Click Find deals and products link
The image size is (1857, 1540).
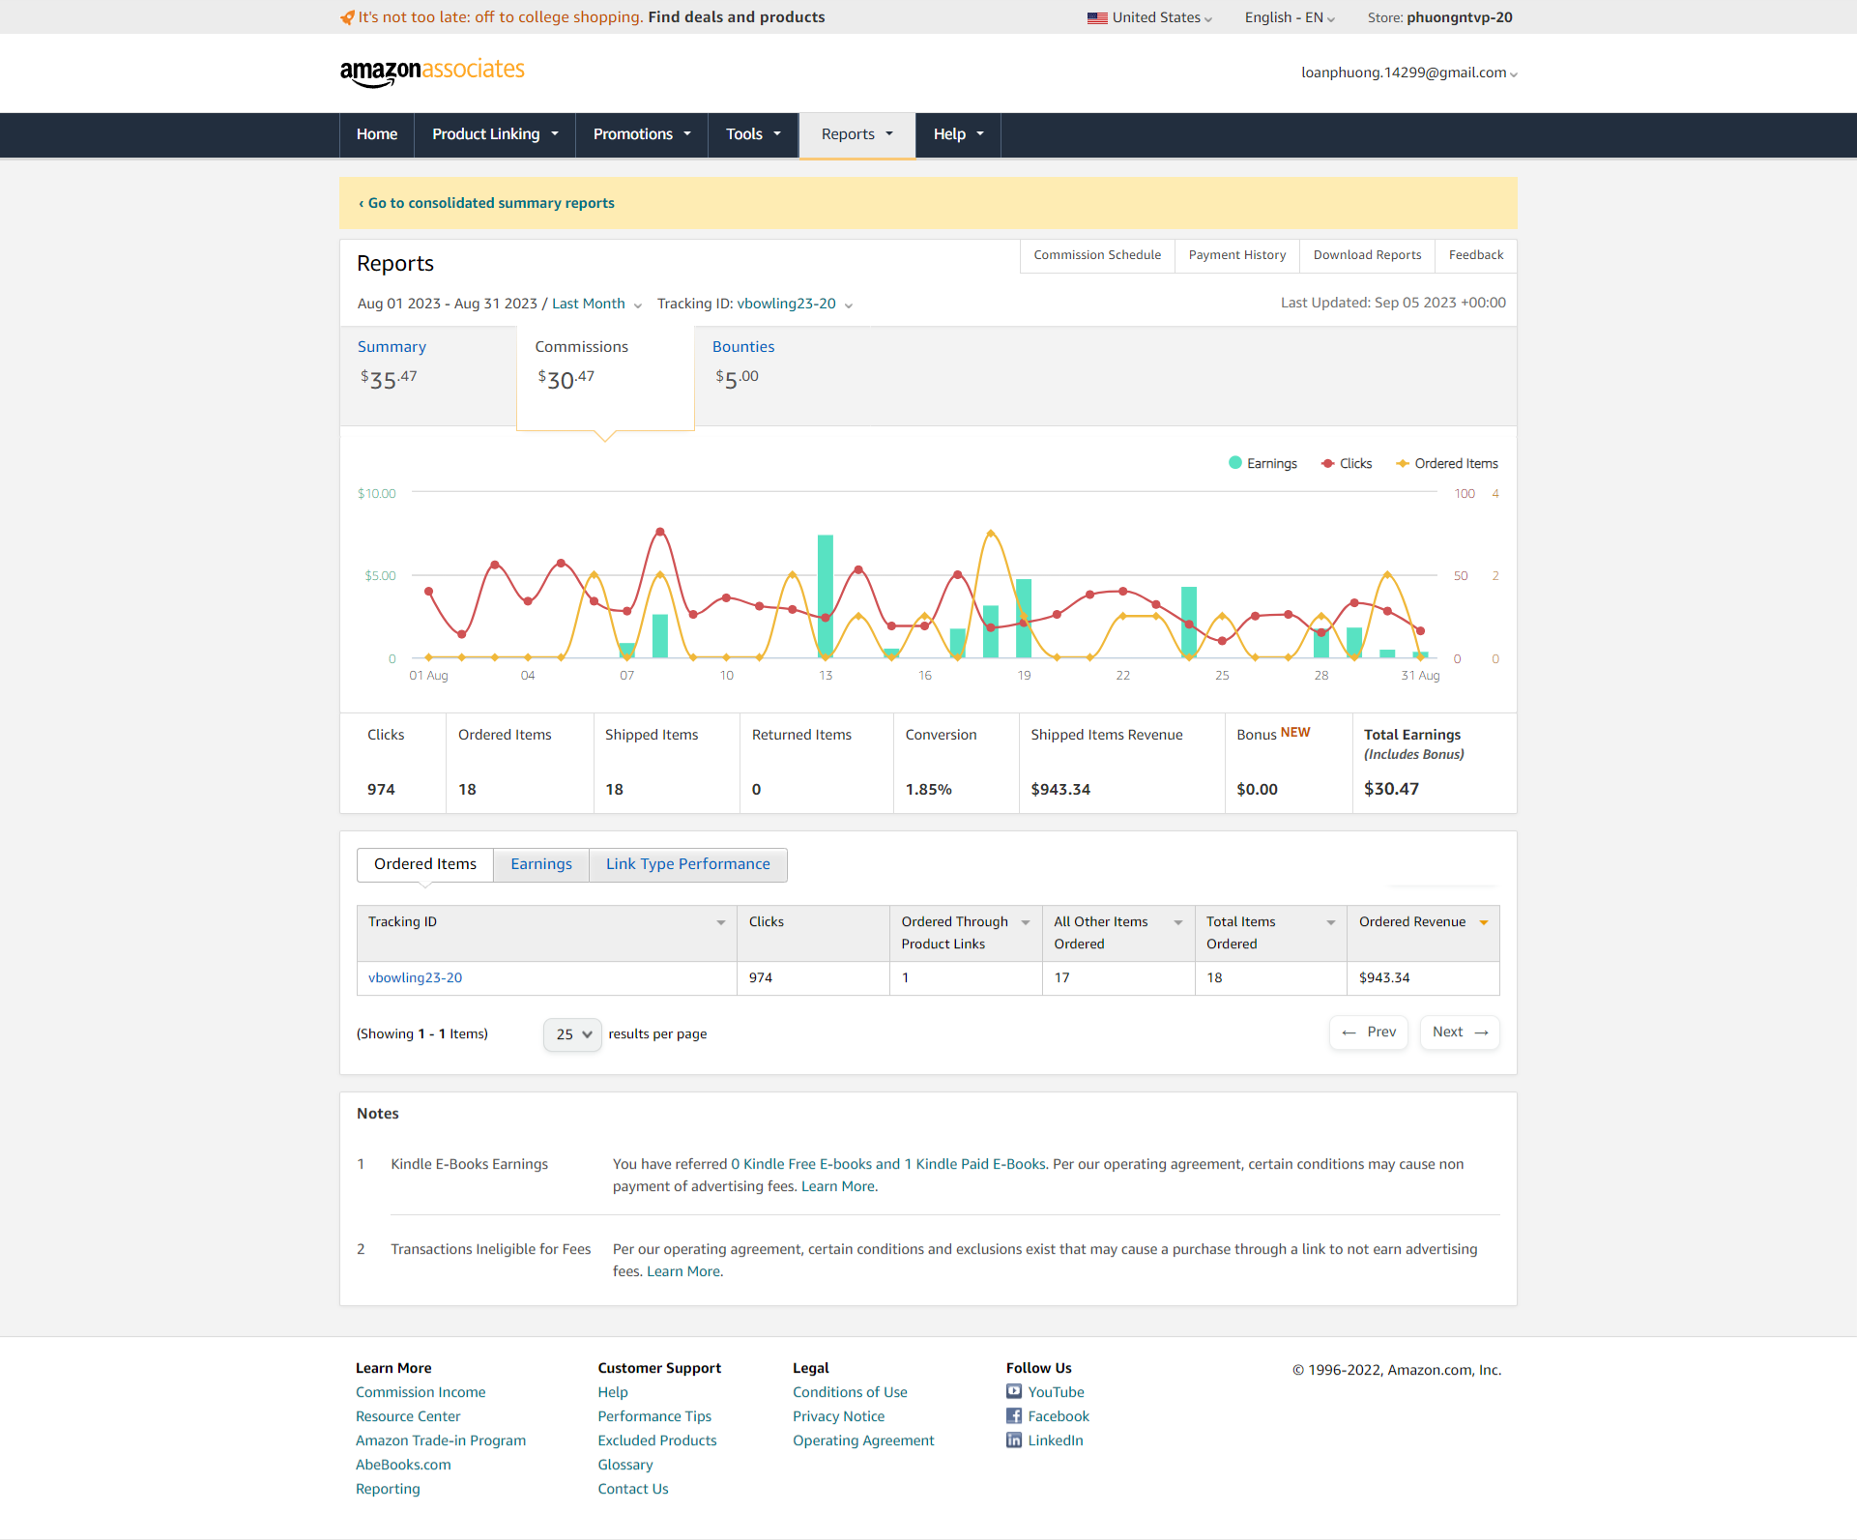point(736,17)
